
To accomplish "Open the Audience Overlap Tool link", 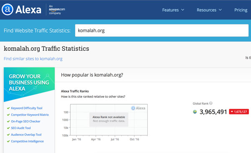I will pos(26,135).
